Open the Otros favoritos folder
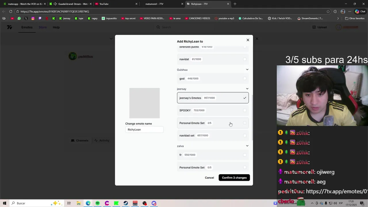Viewport: 368px width, 207px height. [355, 18]
